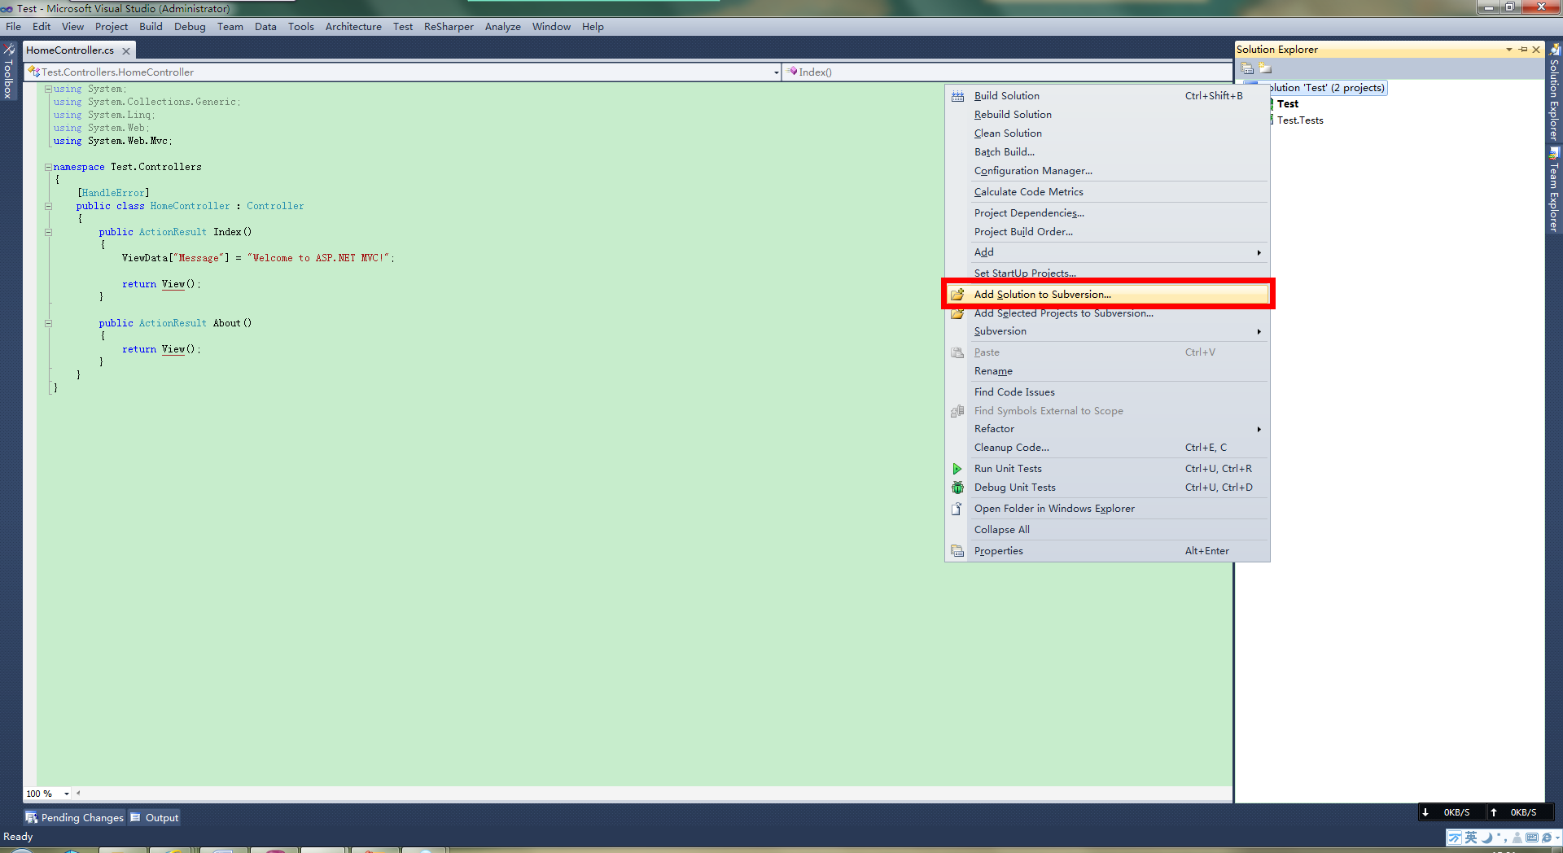The width and height of the screenshot is (1563, 853).
Task: Open the Analyze menu
Action: 503,27
